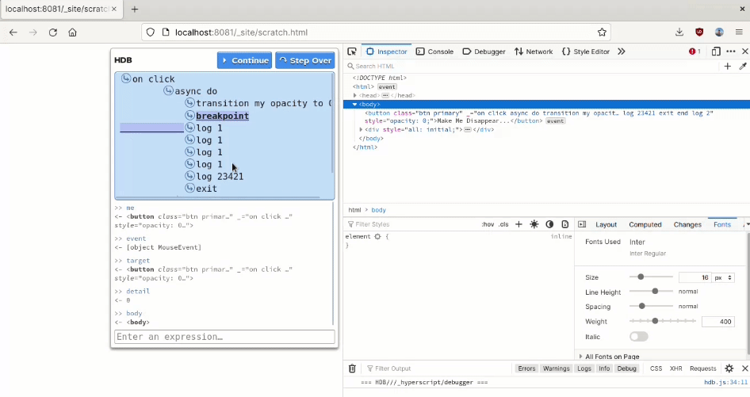Toggle the Italic switch
Image resolution: width=750 pixels, height=397 pixels.
click(638, 337)
